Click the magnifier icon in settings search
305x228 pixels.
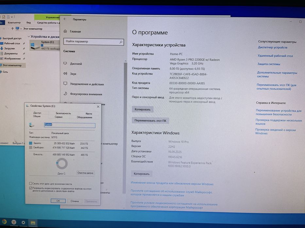121,42
